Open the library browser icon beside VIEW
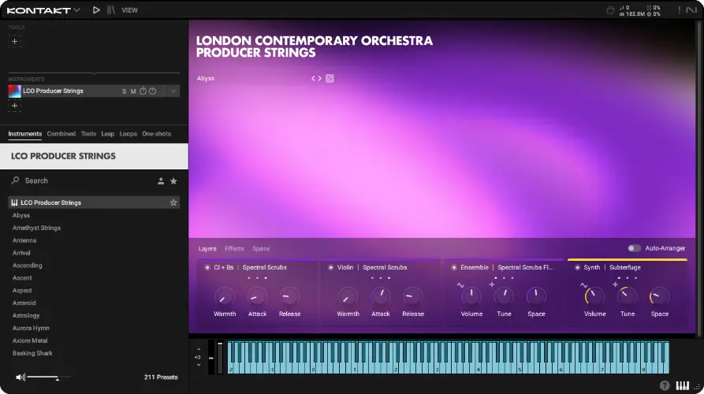This screenshot has height=394, width=704. (110, 10)
